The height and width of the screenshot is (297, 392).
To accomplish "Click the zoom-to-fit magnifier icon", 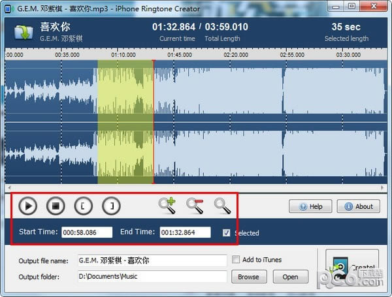I will pos(223,206).
